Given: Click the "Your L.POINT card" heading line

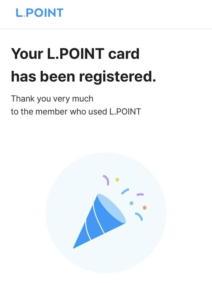Looking at the screenshot, I should coord(75,54).
